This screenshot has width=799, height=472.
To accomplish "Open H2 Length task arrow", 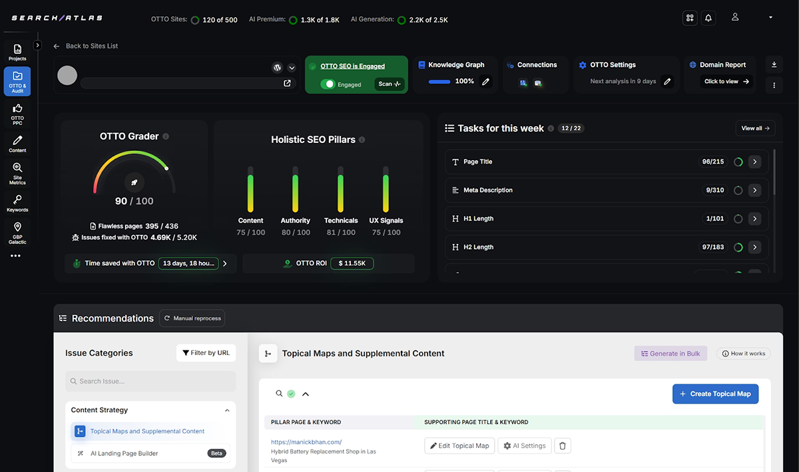I will coord(754,247).
